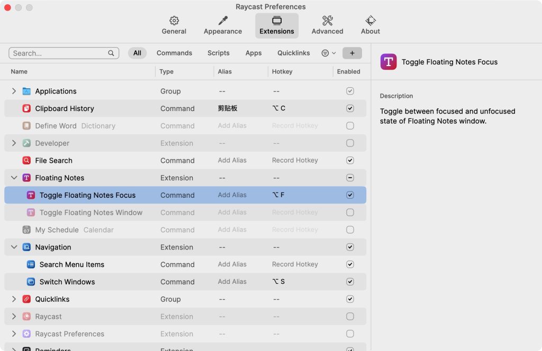Click the Toggle Floating Notes Window icon

(31, 213)
